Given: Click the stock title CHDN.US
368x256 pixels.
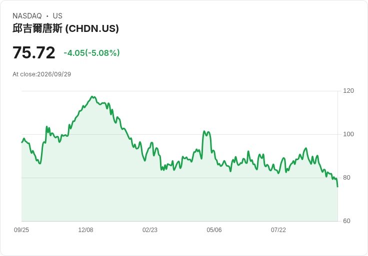Looking at the screenshot, I should point(65,28).
